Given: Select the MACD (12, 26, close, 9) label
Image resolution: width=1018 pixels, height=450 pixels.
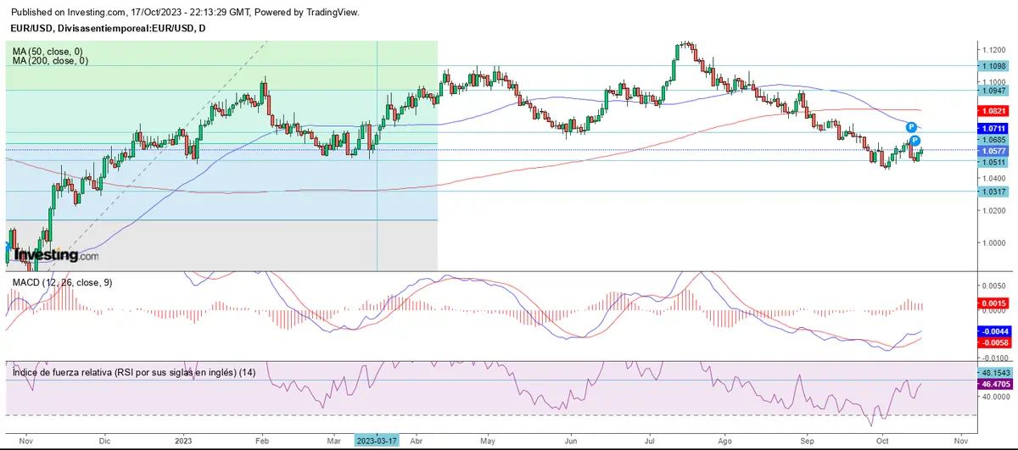Looking at the screenshot, I should (62, 282).
